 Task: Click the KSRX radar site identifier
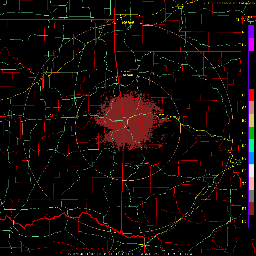click(146, 254)
